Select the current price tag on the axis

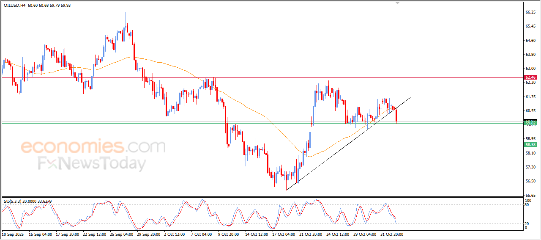coord(530,123)
